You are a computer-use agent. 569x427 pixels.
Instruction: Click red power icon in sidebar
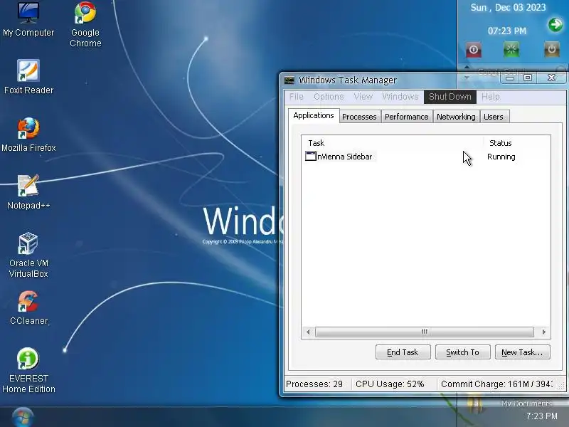[474, 49]
